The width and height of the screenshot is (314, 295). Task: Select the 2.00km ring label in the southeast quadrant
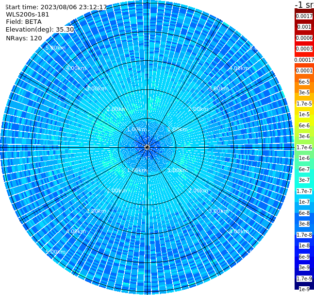[x=198, y=191]
